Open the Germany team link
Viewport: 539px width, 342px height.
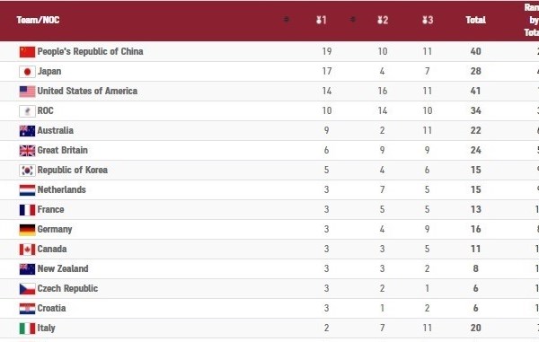tap(55, 230)
